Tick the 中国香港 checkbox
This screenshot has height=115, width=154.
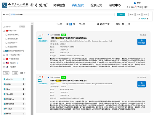click(x=4, y=59)
